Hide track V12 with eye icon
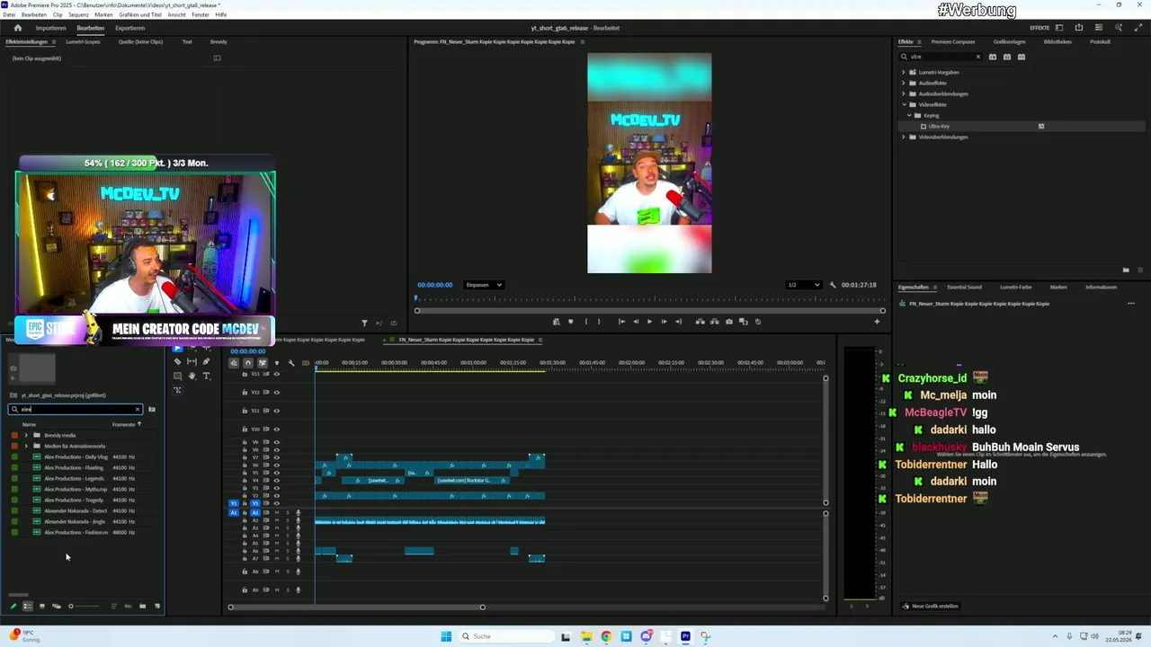Screen dimensions: 1151x647 [x=276, y=392]
